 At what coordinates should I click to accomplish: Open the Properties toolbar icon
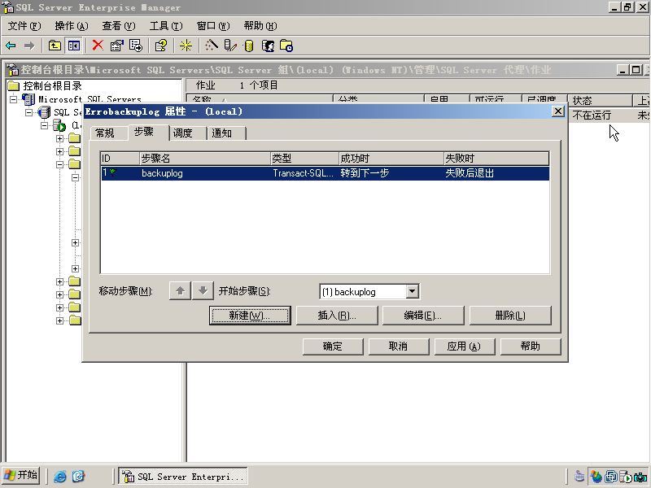coord(116,46)
